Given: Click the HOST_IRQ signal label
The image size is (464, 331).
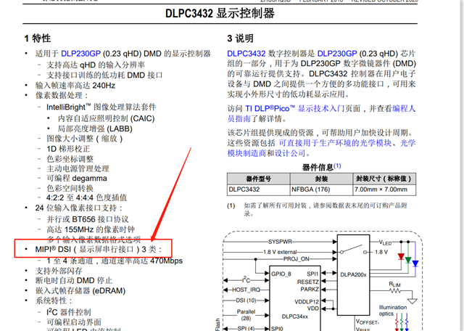Looking at the screenshot, I should [246, 290].
